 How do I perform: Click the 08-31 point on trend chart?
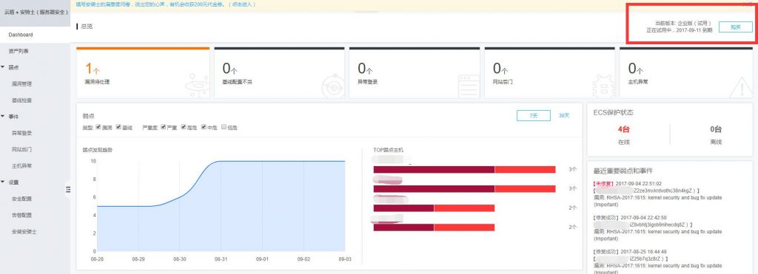[221, 161]
